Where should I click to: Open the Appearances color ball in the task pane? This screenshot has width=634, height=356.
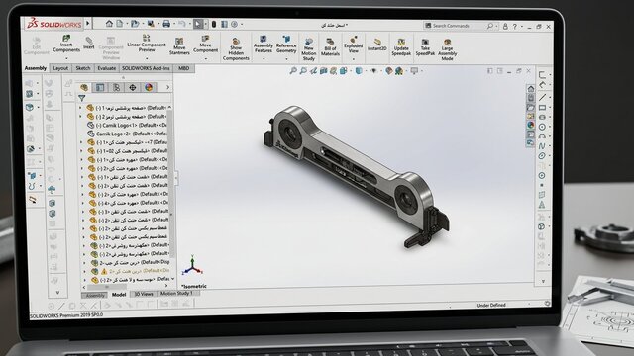531,126
